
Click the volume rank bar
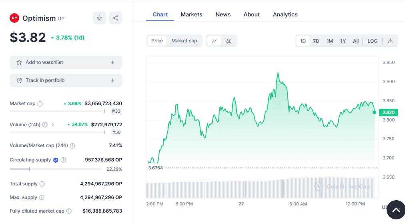pyautogui.click(x=58, y=132)
